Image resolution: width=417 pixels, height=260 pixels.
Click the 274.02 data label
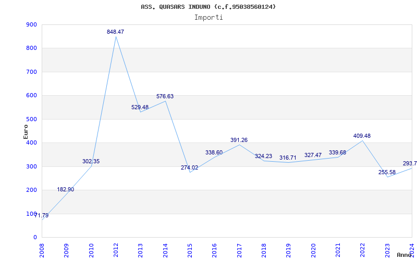(190, 167)
